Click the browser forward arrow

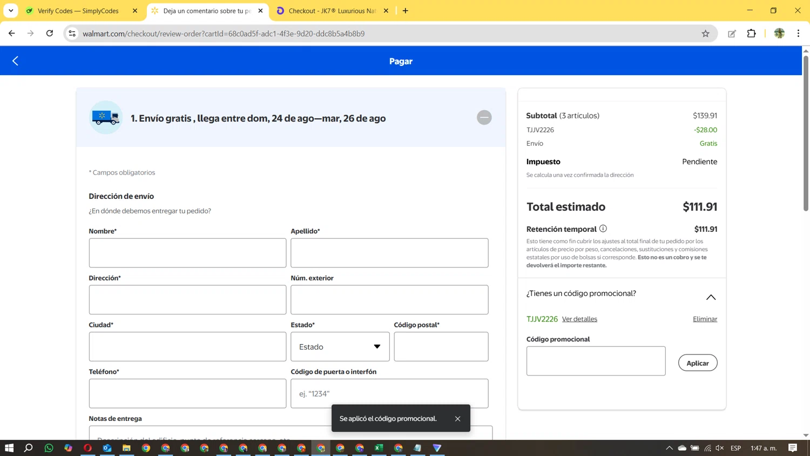pyautogui.click(x=31, y=33)
